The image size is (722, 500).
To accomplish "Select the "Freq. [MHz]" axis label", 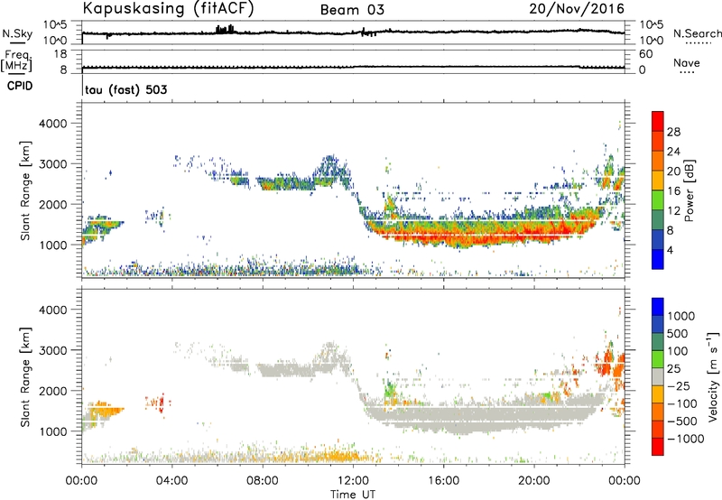I will click(x=16, y=61).
